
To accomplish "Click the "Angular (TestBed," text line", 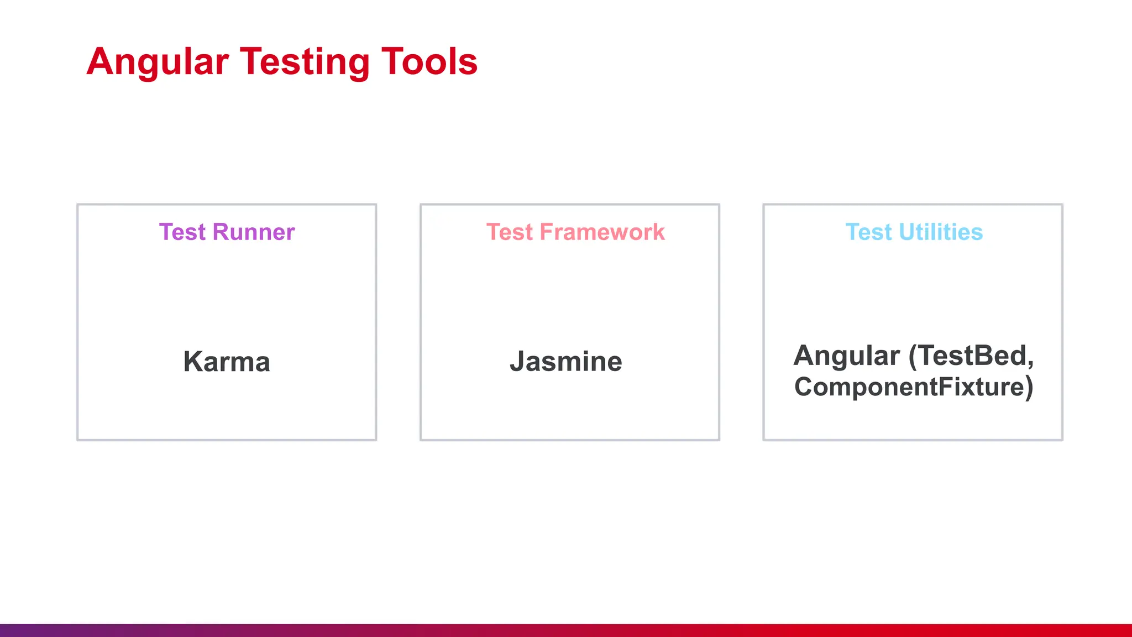I will pos(914,356).
